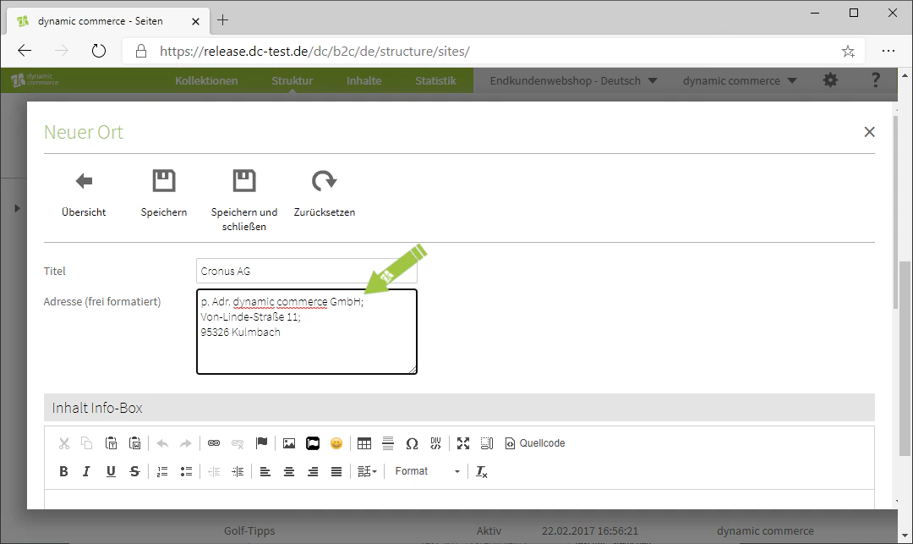The width and height of the screenshot is (913, 544).
Task: Insert a hyperlink in the editor
Action: [214, 443]
